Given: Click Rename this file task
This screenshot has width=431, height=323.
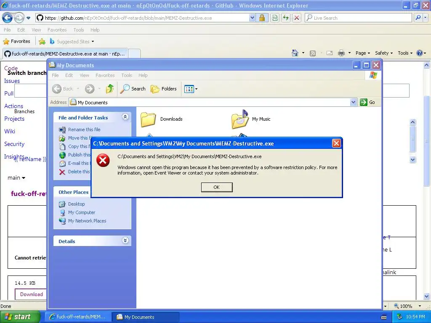Looking at the screenshot, I should click(84, 130).
